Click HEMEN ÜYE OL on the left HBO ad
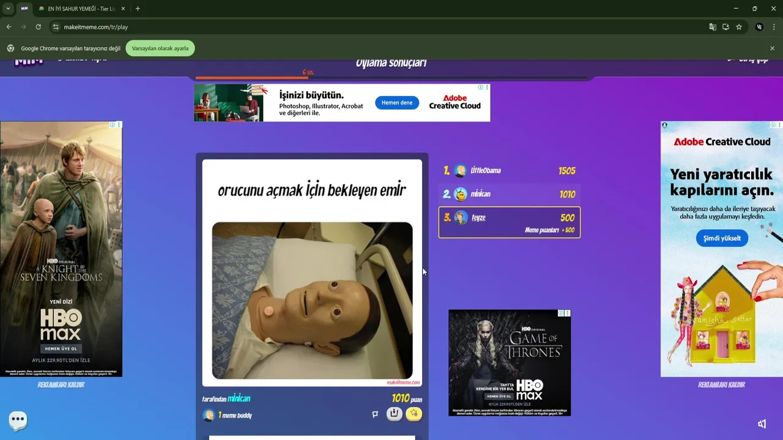 point(61,348)
